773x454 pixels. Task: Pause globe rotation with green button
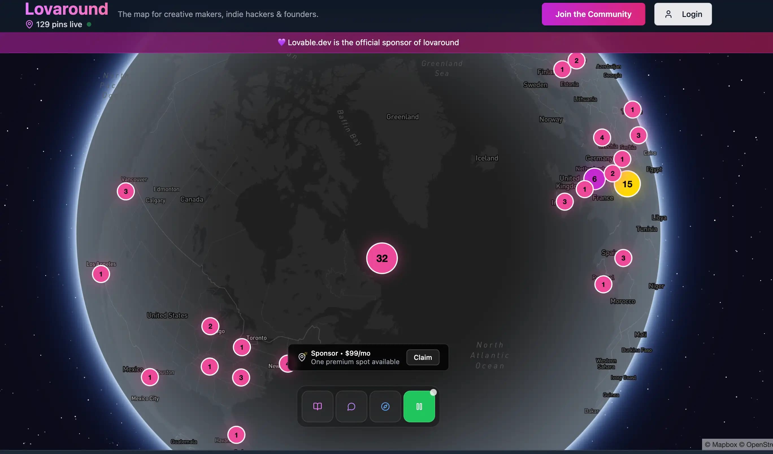tap(419, 407)
